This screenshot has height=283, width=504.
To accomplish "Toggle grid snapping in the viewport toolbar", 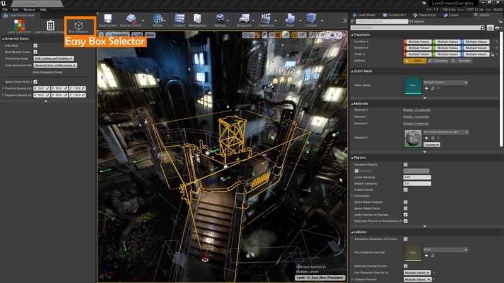I will (x=278, y=35).
